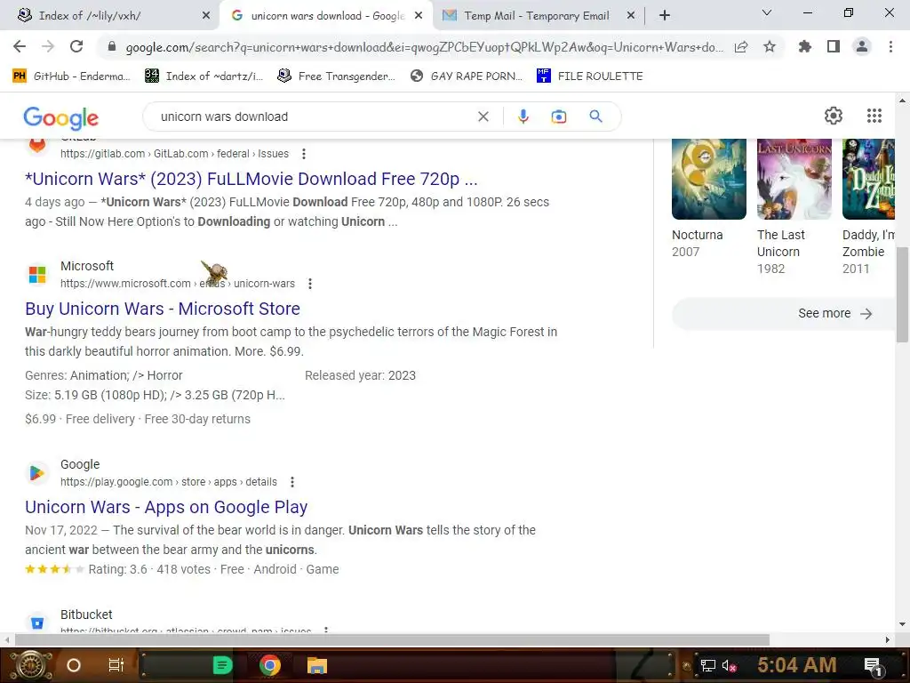The width and height of the screenshot is (910, 683).
Task: Toggle Chrome side panel
Action: click(x=834, y=46)
